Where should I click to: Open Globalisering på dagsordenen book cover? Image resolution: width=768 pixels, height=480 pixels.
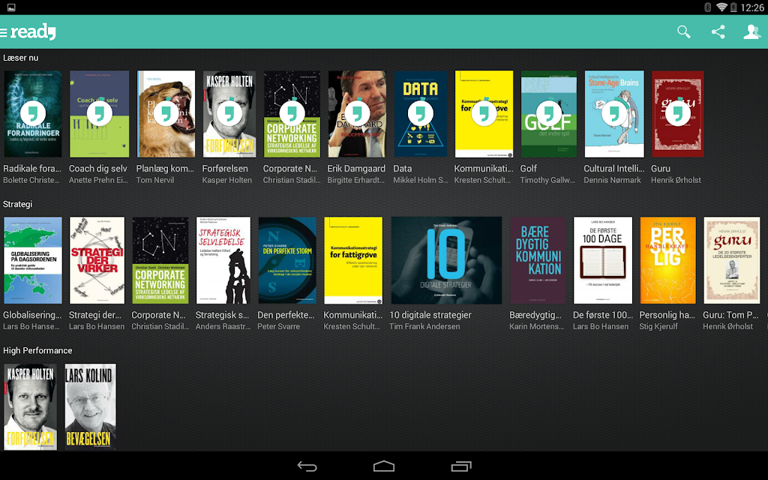(33, 260)
